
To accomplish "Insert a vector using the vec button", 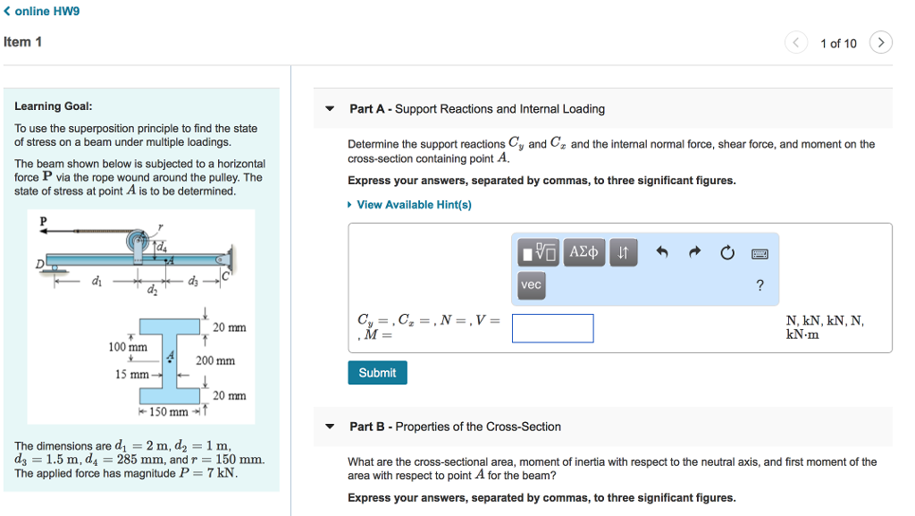I will tap(531, 284).
